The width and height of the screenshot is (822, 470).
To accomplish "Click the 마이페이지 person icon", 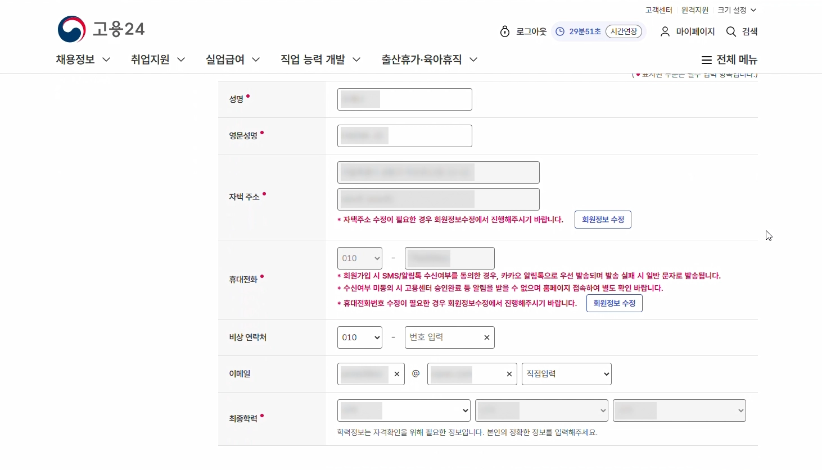I will 665,31.
